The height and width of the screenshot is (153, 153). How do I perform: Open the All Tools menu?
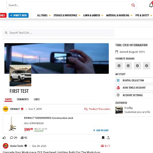42,15
